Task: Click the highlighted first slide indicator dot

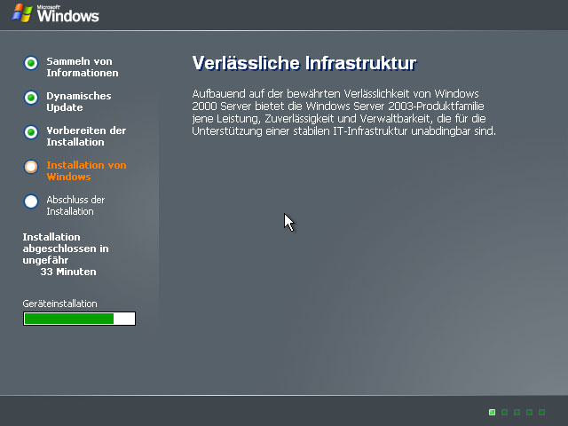Action: (x=492, y=412)
